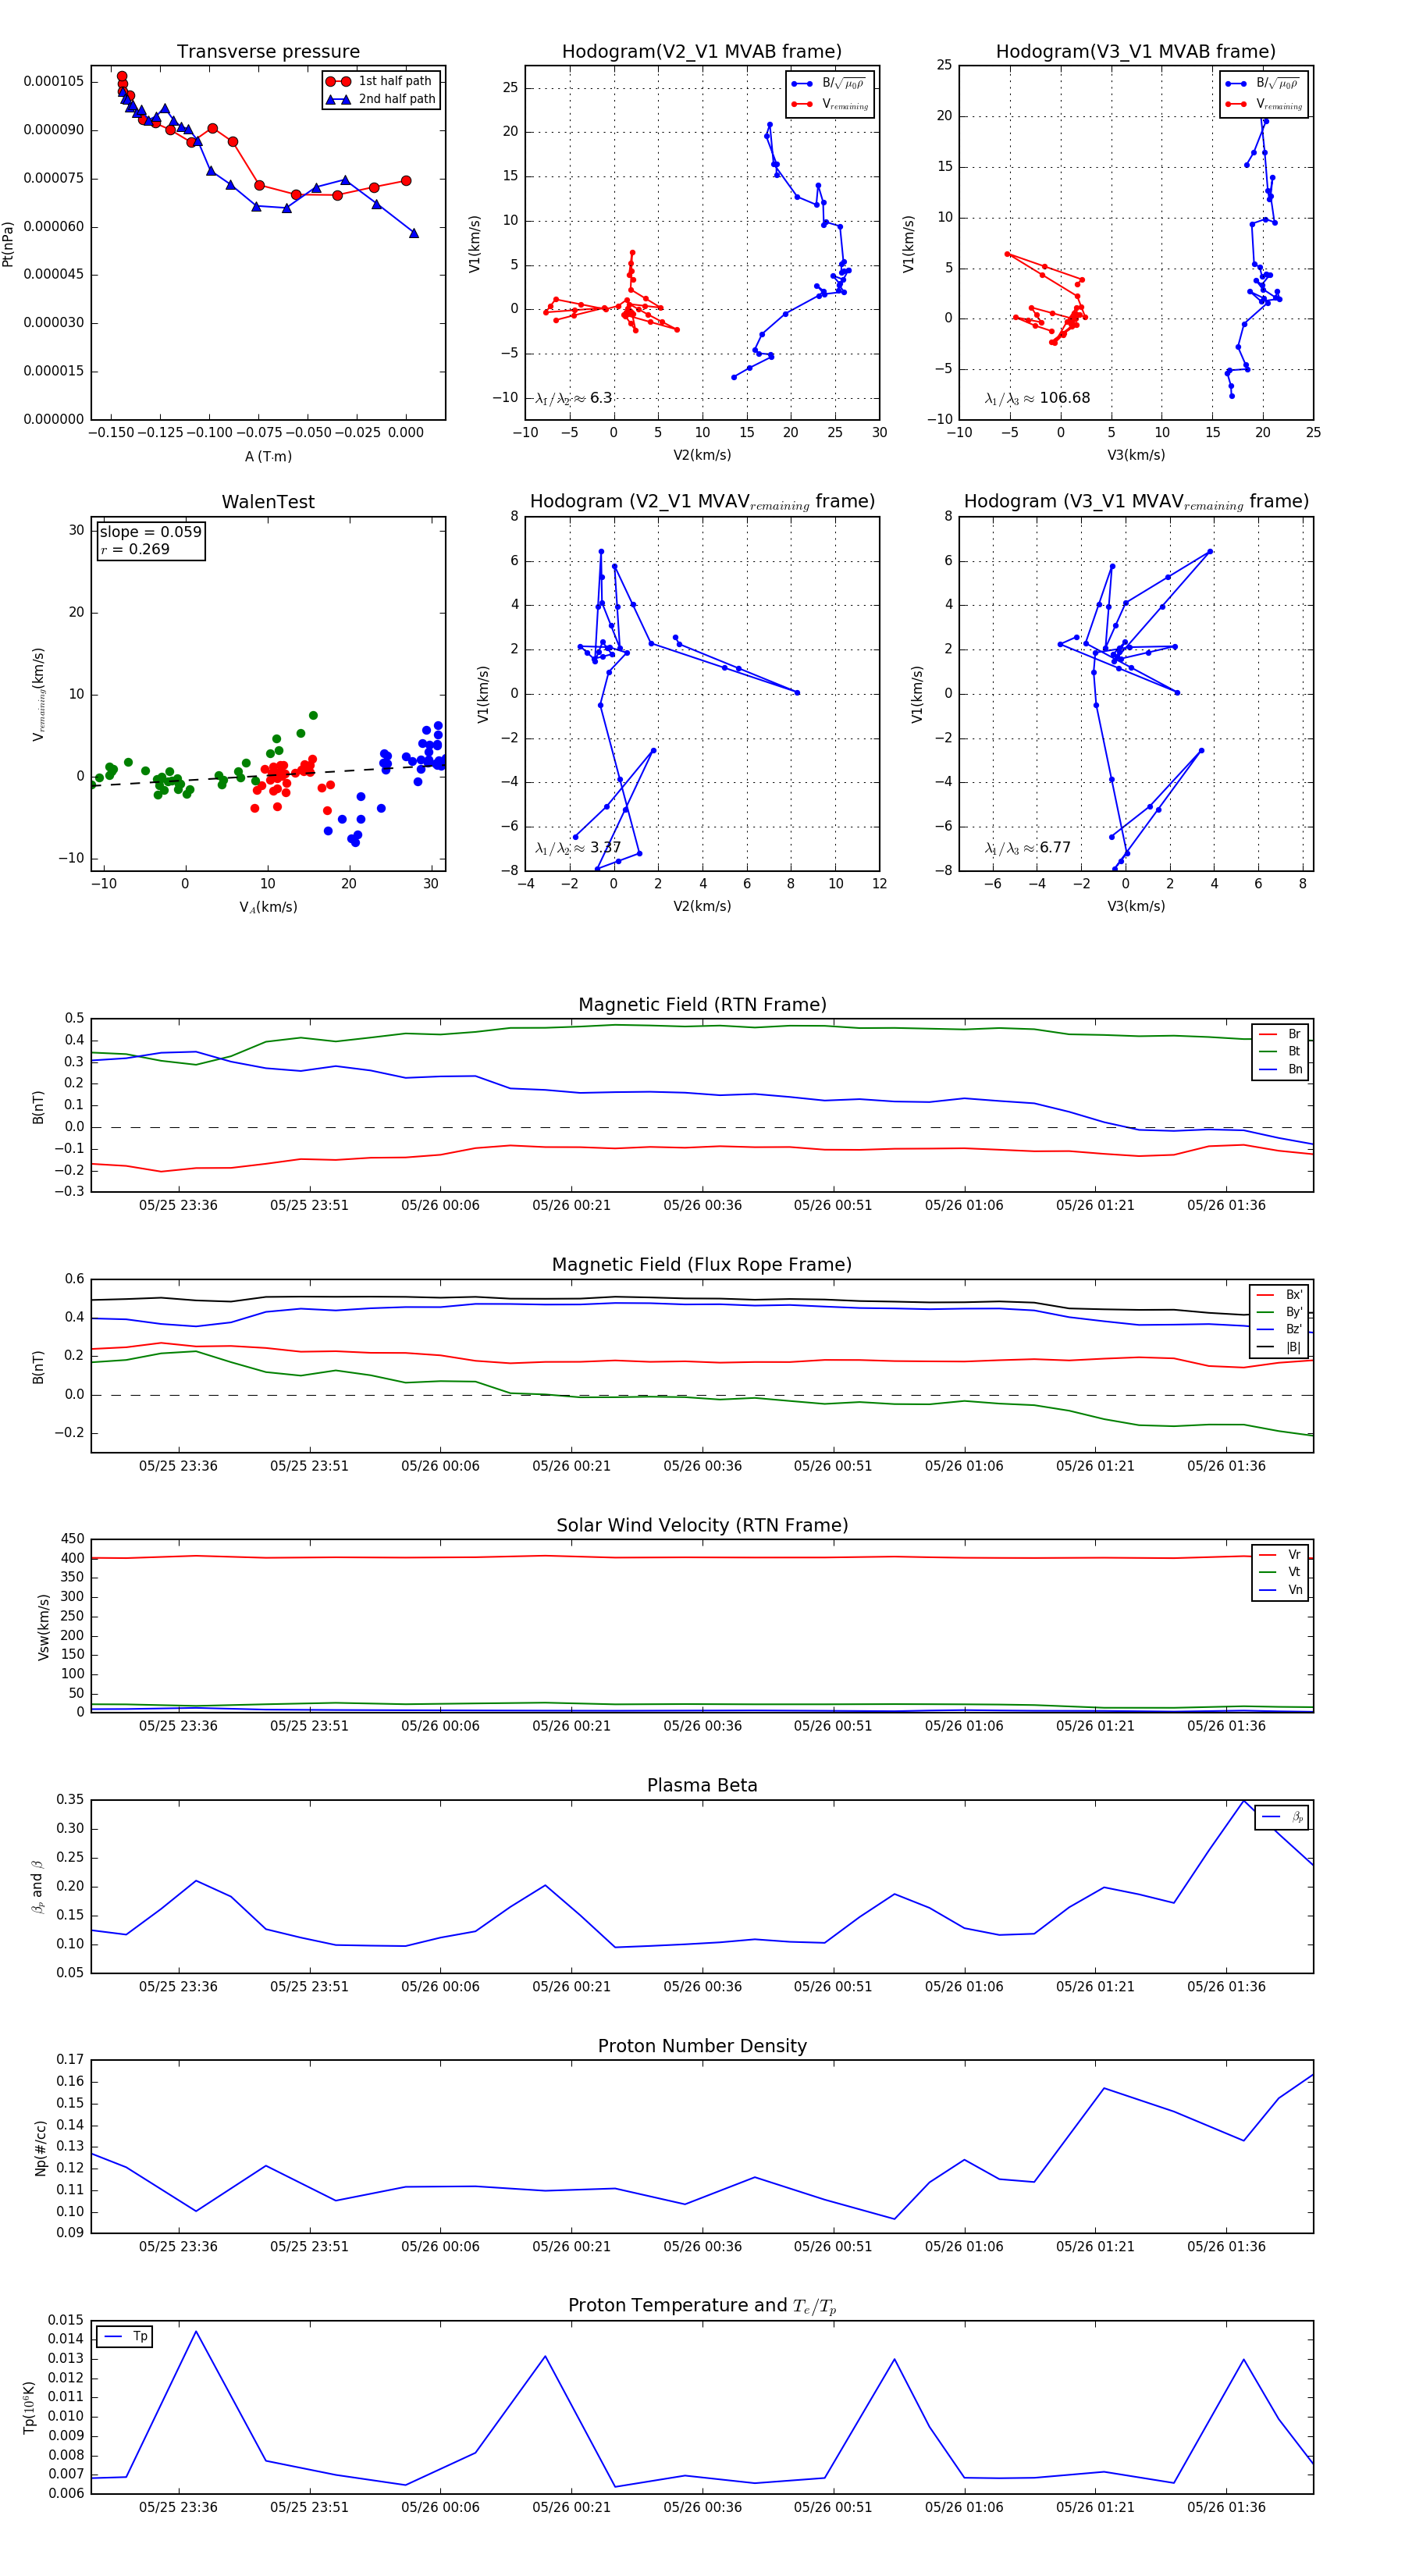Click the Bx' legend entry
This screenshot has width=1405, height=2576.
point(1280,1294)
